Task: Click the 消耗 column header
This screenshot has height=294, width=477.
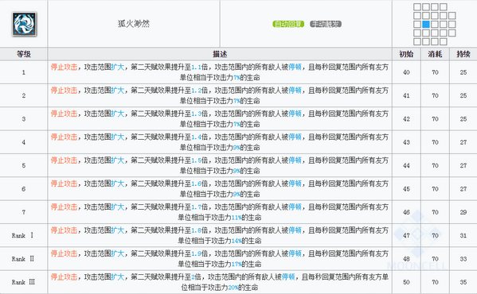Action: (435, 54)
